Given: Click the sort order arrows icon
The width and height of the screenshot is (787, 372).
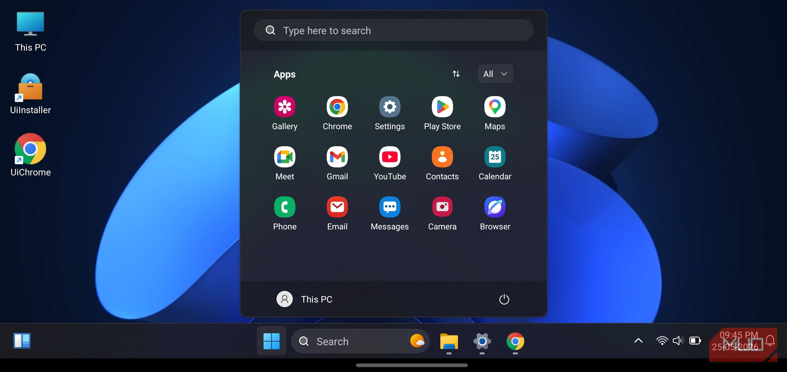Looking at the screenshot, I should pyautogui.click(x=456, y=74).
